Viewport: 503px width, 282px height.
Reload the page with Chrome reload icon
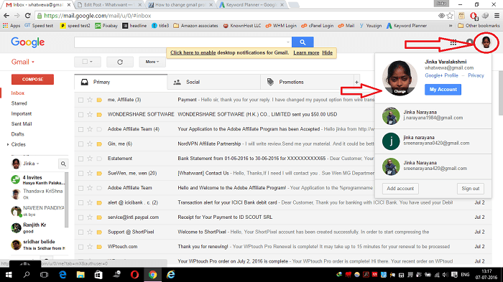pyautogui.click(x=28, y=16)
